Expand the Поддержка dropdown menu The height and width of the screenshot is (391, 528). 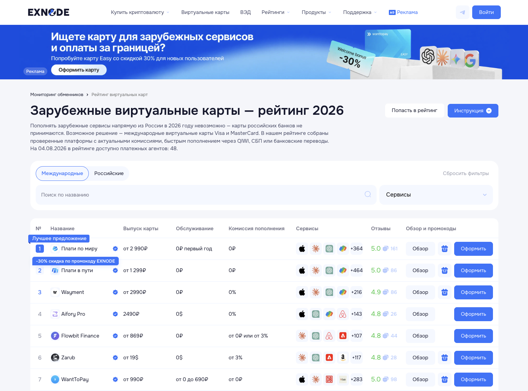[x=360, y=12]
